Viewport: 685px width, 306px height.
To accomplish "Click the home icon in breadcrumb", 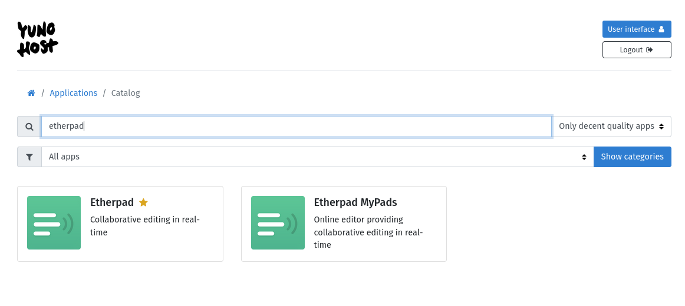I will (31, 93).
